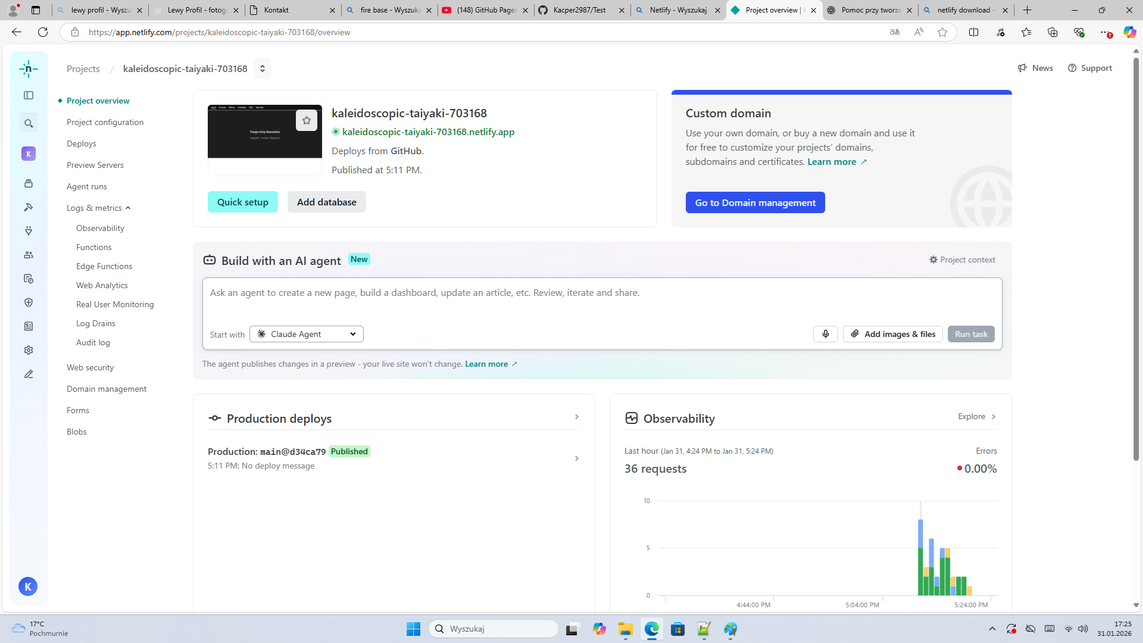Open the security shield icon in sidebar

coord(29,302)
